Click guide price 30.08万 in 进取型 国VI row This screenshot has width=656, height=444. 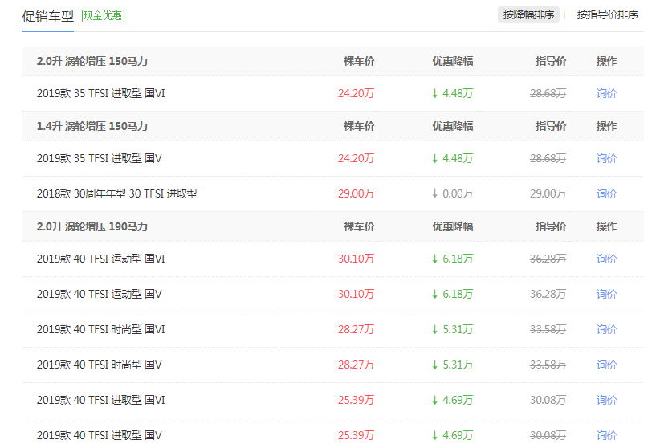[x=548, y=401]
